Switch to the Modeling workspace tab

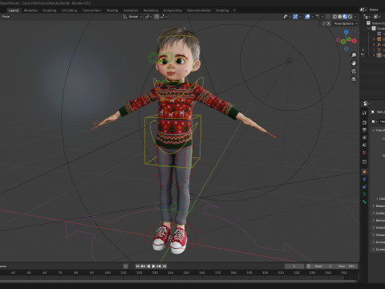[30, 10]
